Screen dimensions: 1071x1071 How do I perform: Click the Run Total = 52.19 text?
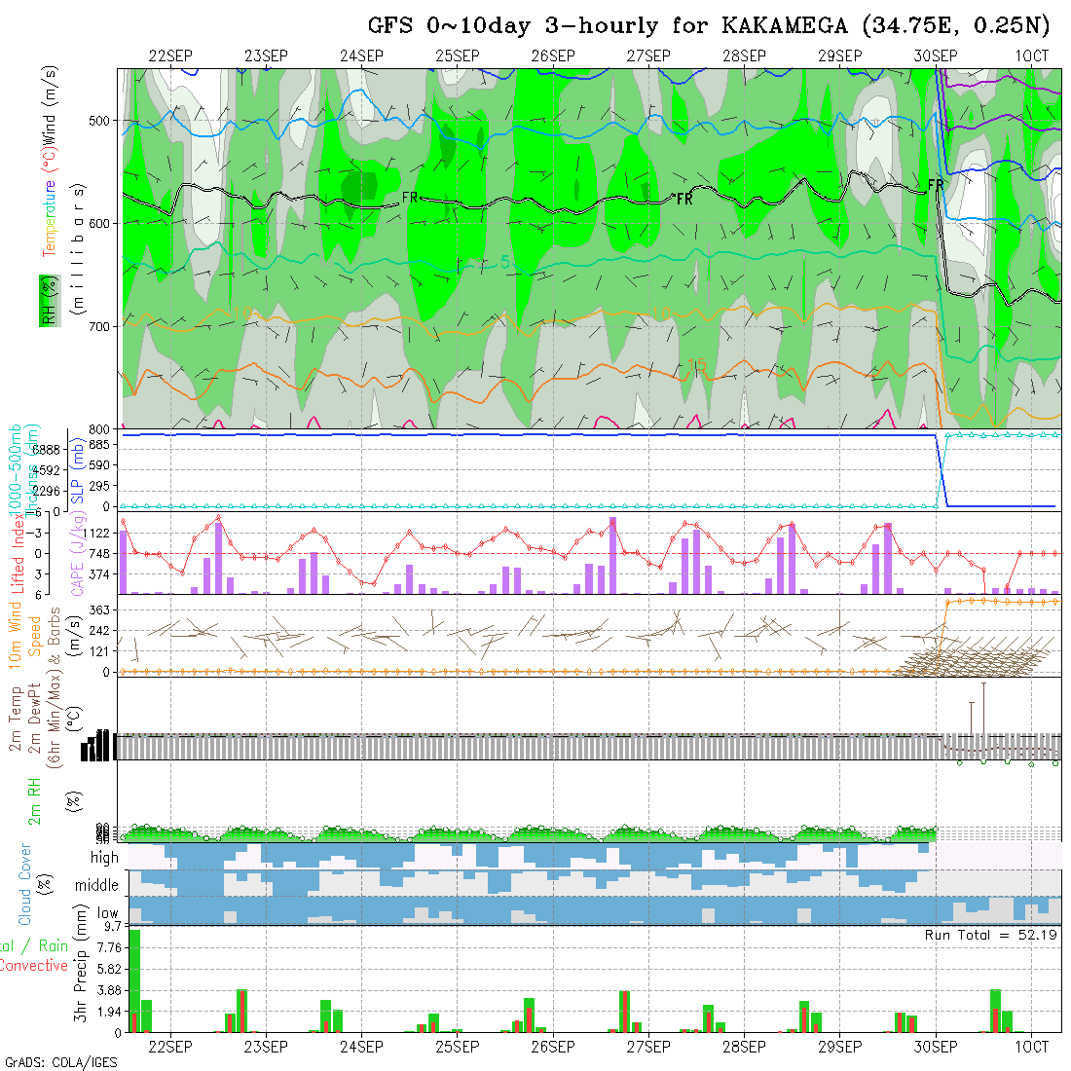(x=990, y=935)
